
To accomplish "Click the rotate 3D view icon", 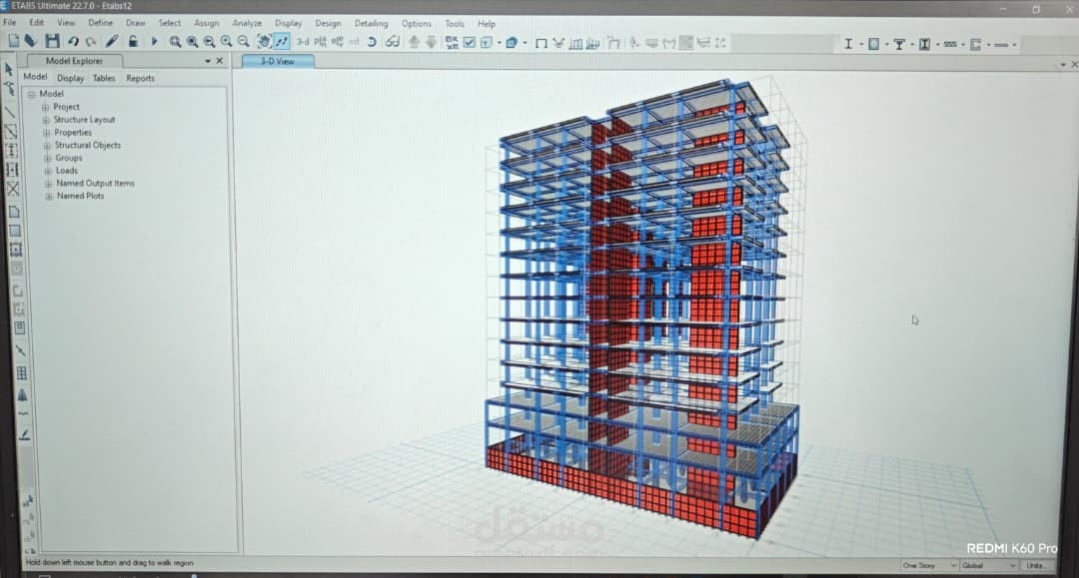I will pyautogui.click(x=372, y=42).
